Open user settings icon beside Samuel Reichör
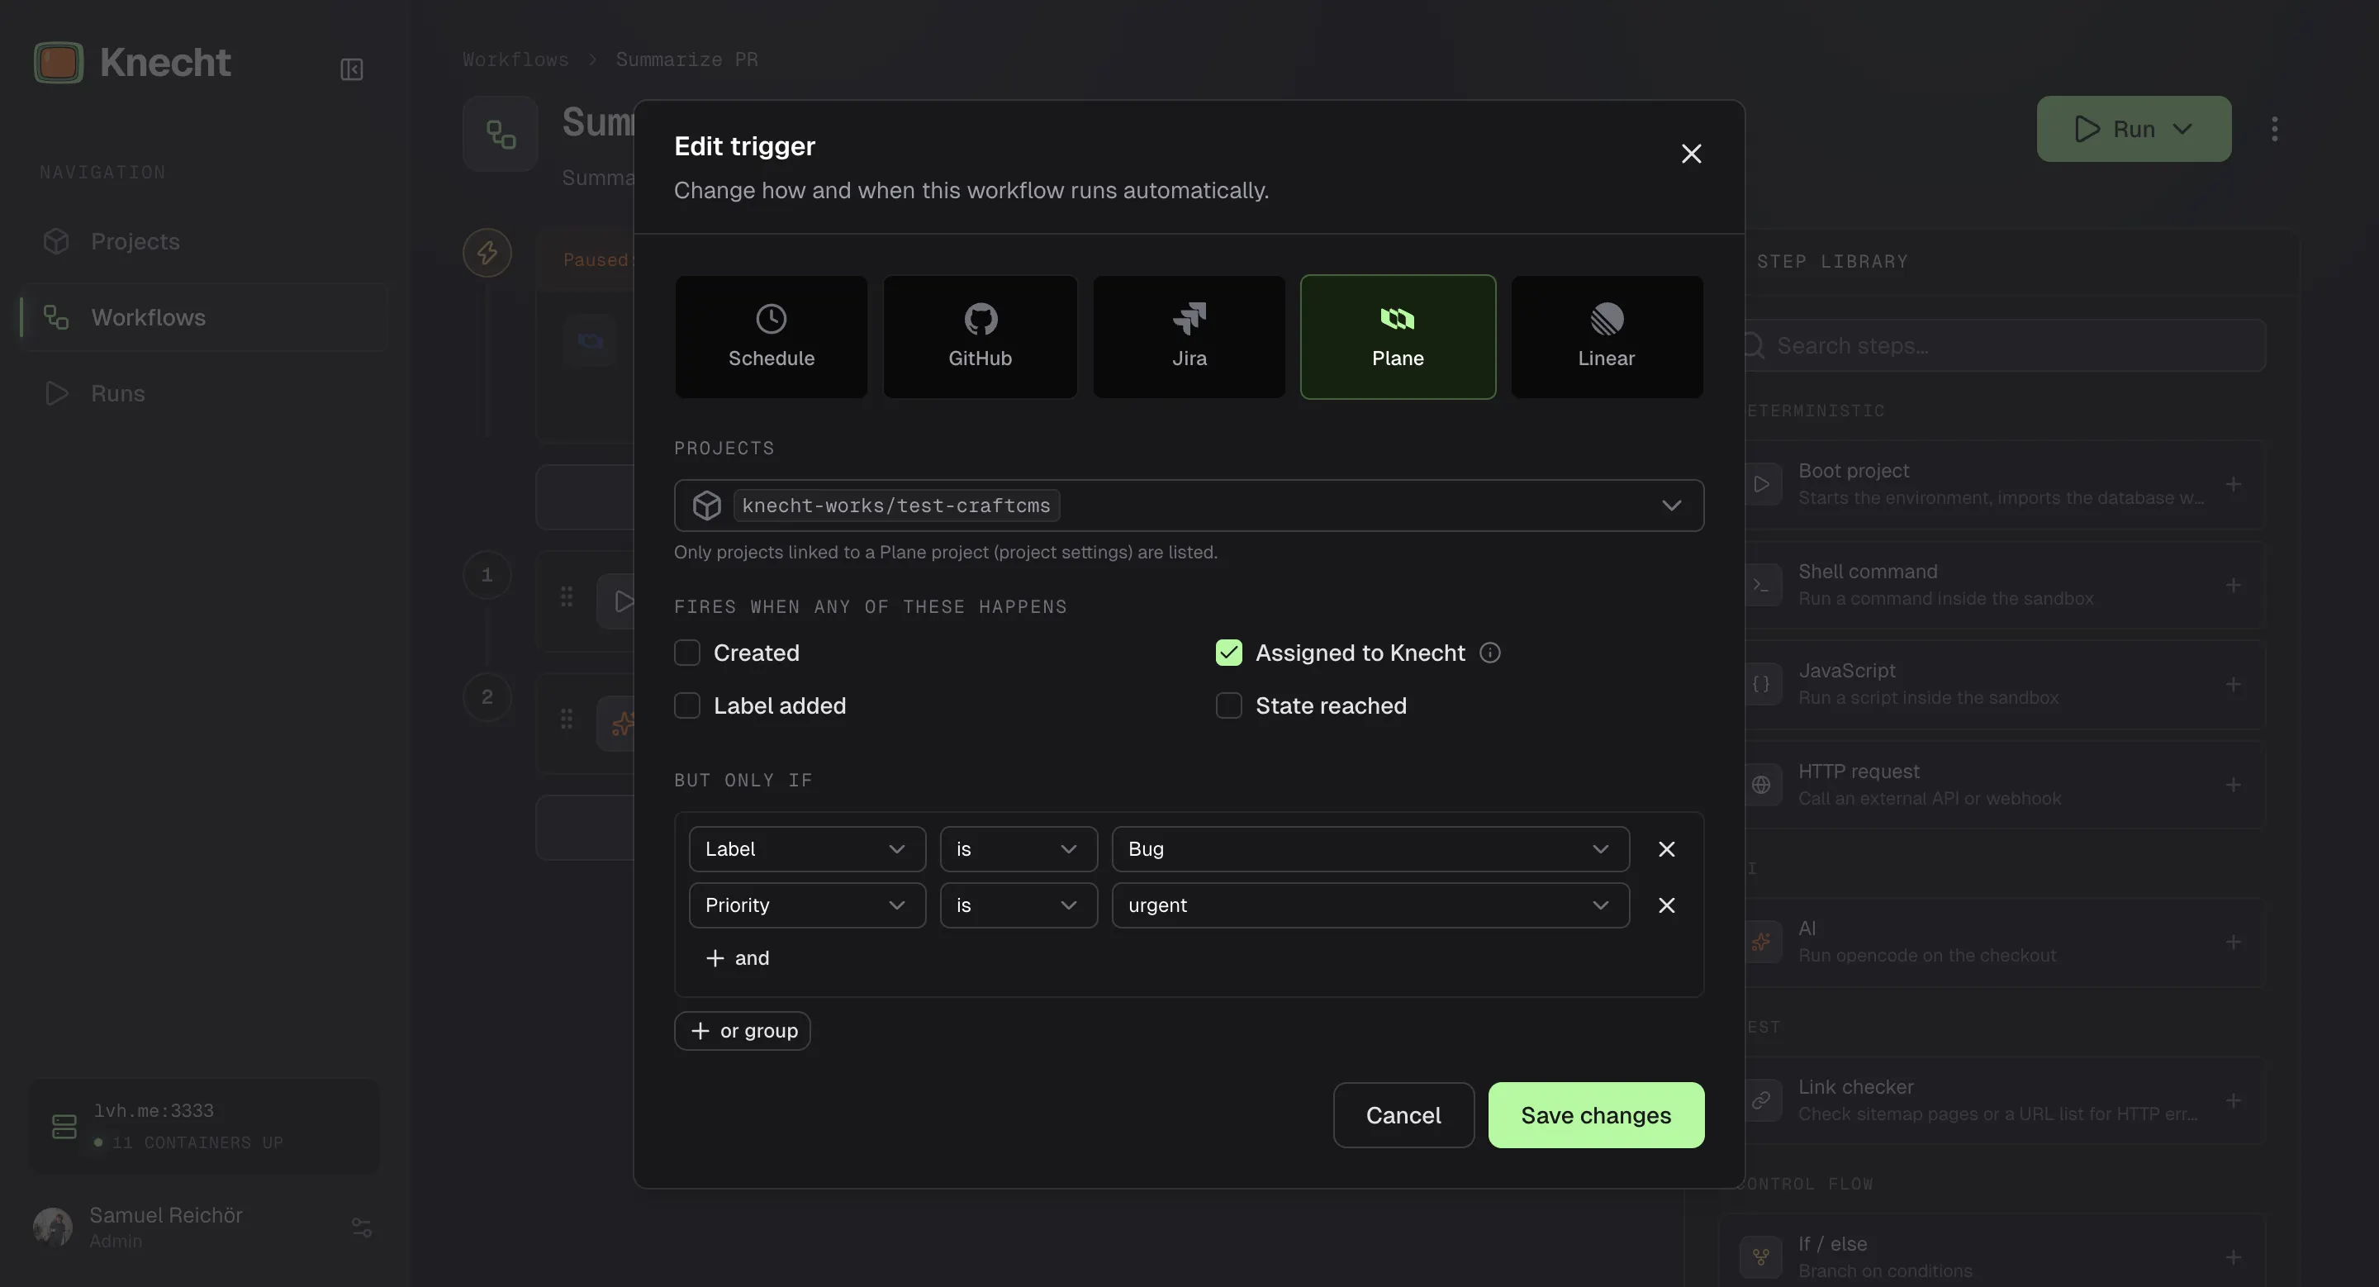 [361, 1228]
